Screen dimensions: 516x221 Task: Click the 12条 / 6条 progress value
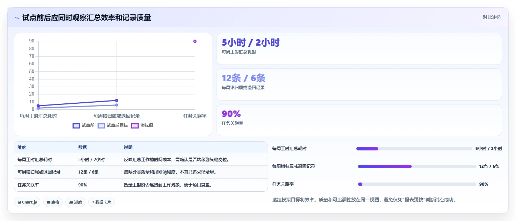click(x=489, y=166)
